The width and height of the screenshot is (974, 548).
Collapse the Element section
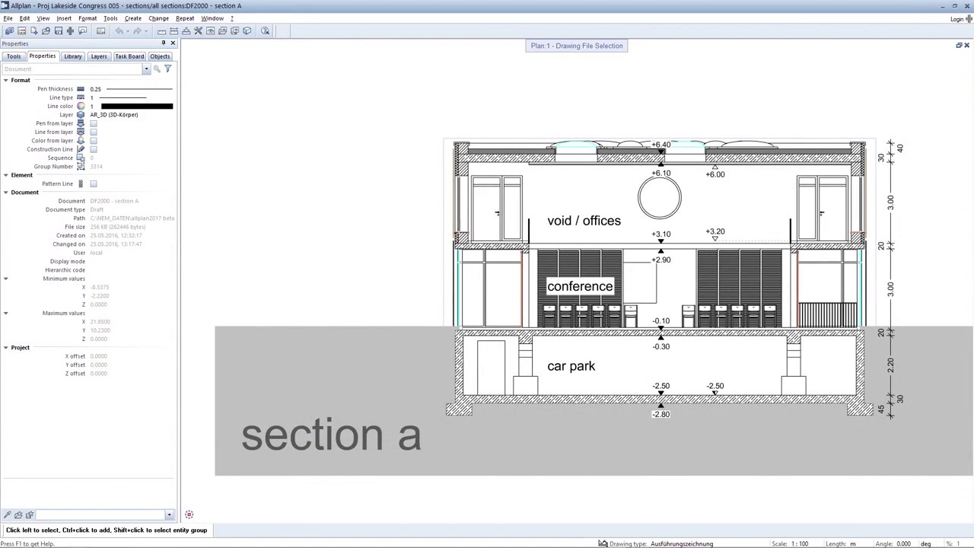pos(5,175)
